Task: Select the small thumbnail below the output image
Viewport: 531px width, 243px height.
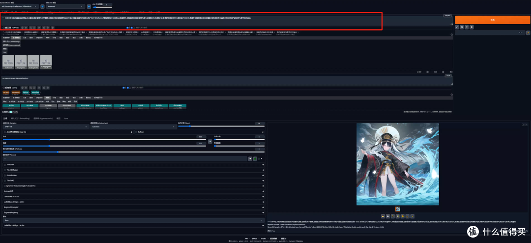Action: tap(398, 209)
